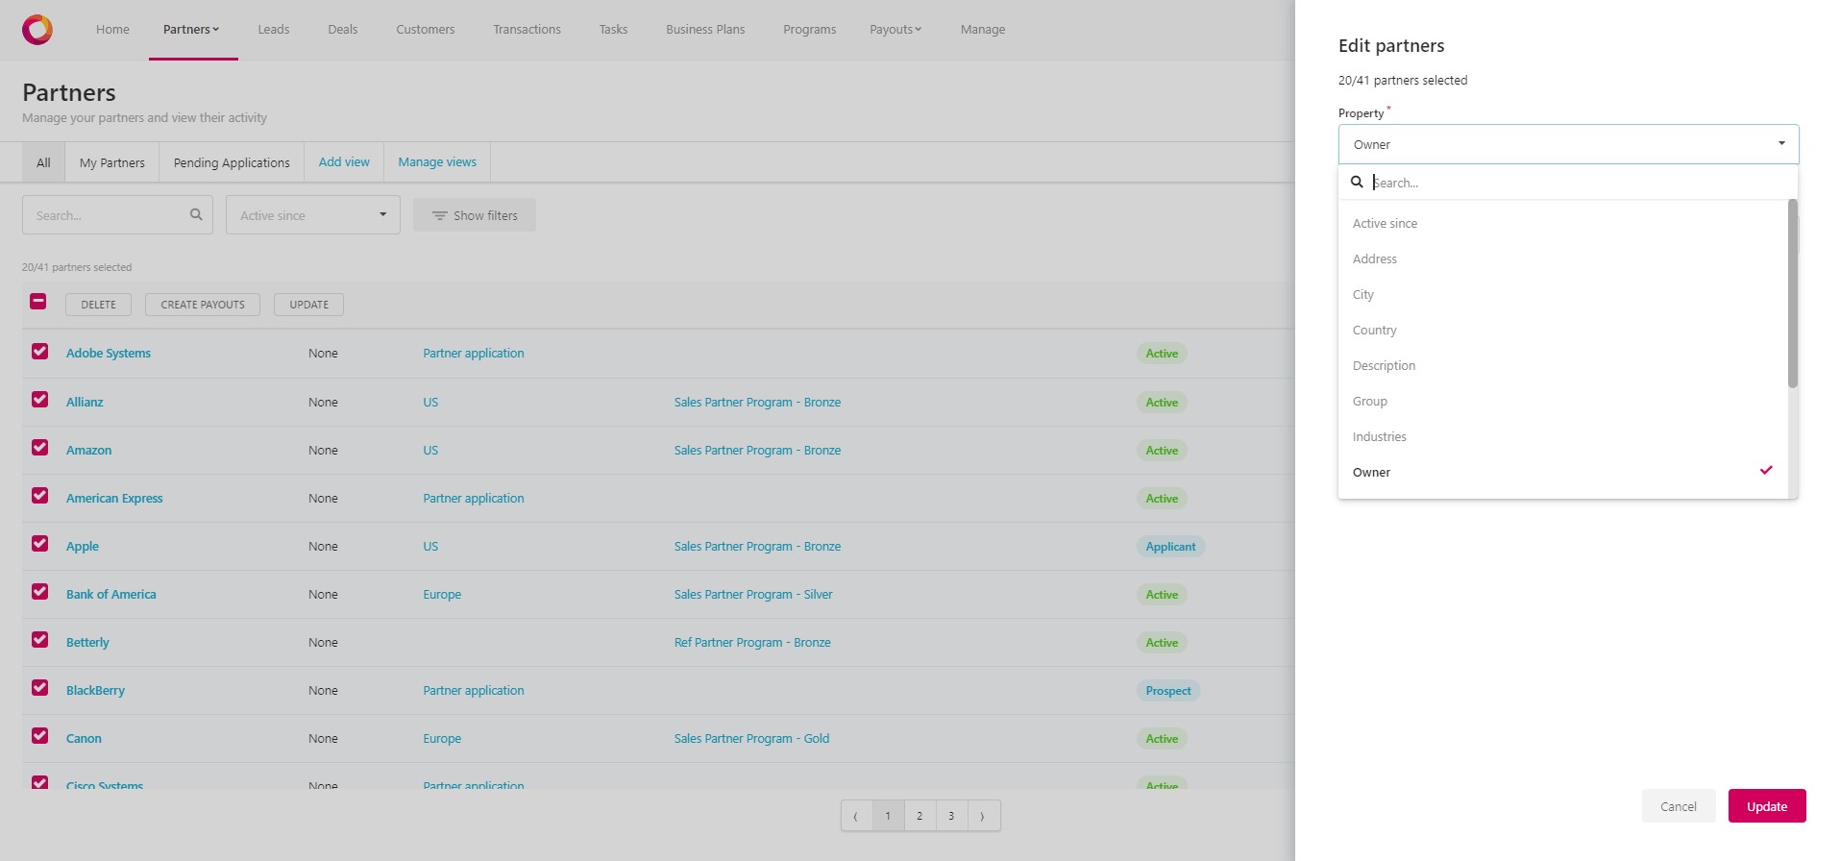Image resolution: width=1840 pixels, height=861 pixels.
Task: Collapse the Property Owner dropdown
Action: pyautogui.click(x=1568, y=144)
